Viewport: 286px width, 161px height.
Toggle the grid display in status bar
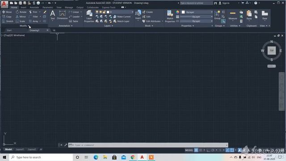tap(196, 150)
